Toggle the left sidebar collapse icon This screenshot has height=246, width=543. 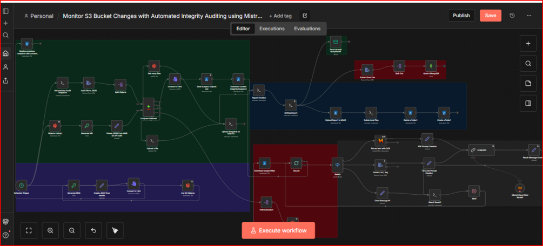click(x=5, y=11)
